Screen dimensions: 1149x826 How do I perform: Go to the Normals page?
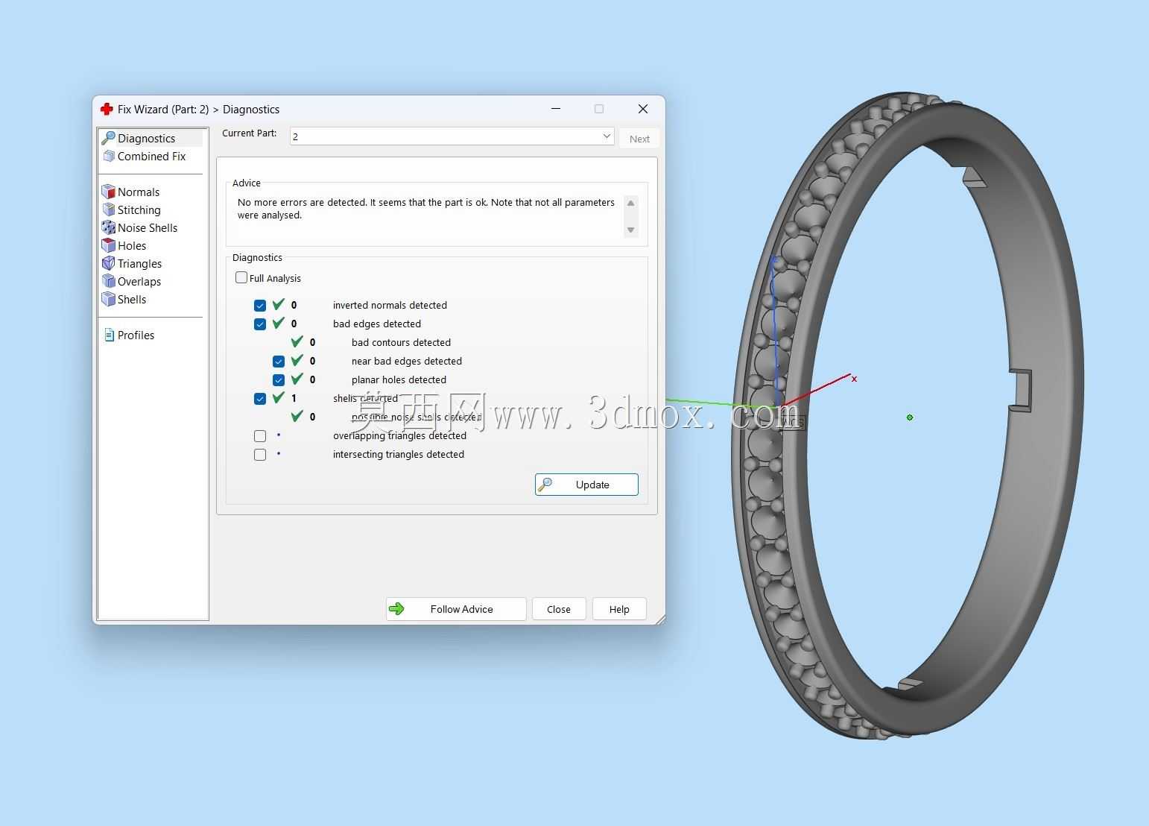click(x=139, y=192)
